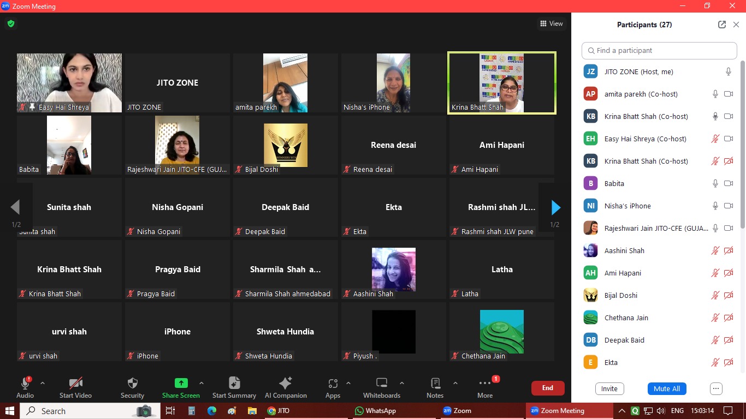Open AI Companion

click(x=285, y=384)
